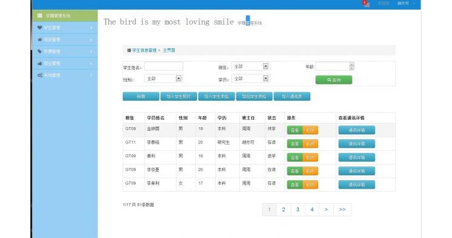The height and width of the screenshot is (238, 452).
Task: Click the green 查询 search button
Action: [334, 80]
